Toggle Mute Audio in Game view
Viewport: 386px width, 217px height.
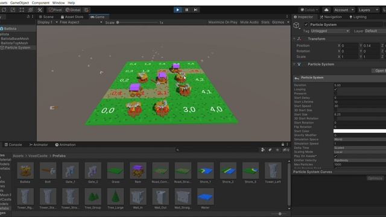point(249,22)
